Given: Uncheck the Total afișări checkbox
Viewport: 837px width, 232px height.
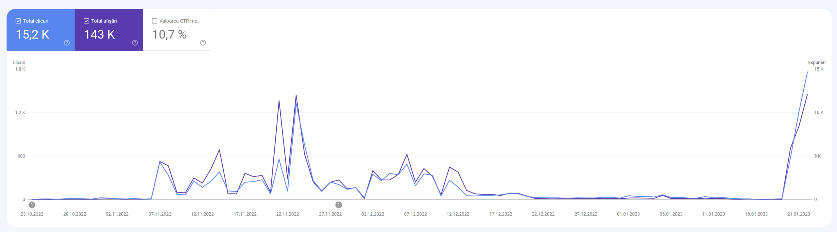Looking at the screenshot, I should coord(86,21).
